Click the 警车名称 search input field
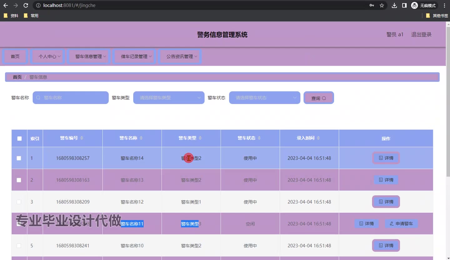 click(x=71, y=98)
